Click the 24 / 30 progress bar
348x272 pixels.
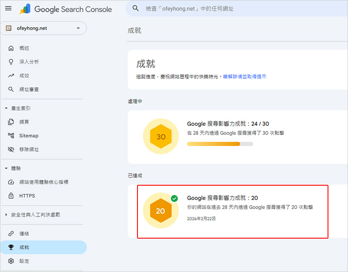point(220,144)
